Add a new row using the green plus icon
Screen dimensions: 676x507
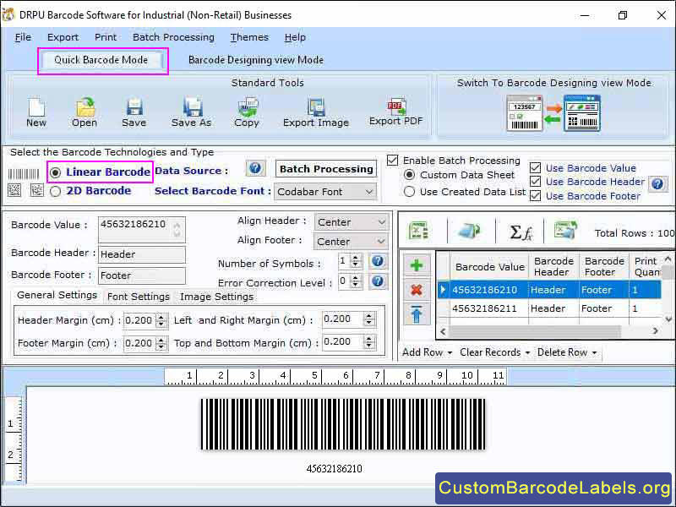[417, 264]
